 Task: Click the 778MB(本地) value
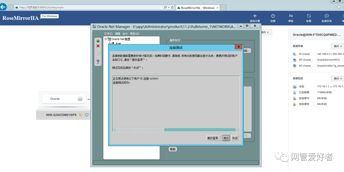(x=325, y=93)
